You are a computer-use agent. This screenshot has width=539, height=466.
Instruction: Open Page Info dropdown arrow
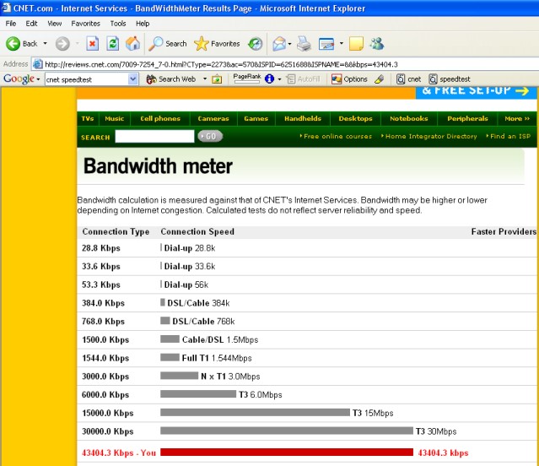click(279, 79)
